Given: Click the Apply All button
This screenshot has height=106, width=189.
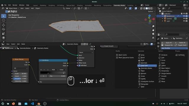Looking at the screenshot, I should coord(167,43).
